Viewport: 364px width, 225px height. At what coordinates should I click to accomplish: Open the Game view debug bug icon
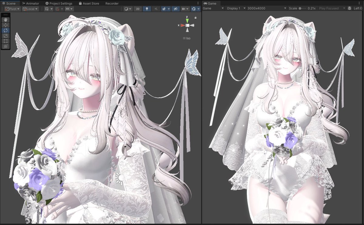point(350,8)
